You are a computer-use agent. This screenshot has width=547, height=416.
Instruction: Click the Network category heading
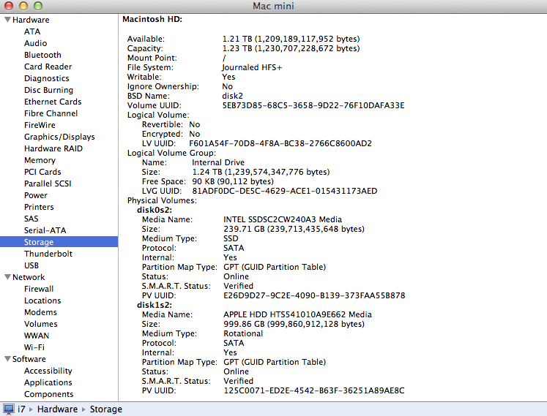click(x=29, y=277)
